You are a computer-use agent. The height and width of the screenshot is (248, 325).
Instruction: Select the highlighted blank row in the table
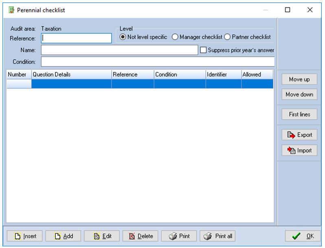[140, 84]
